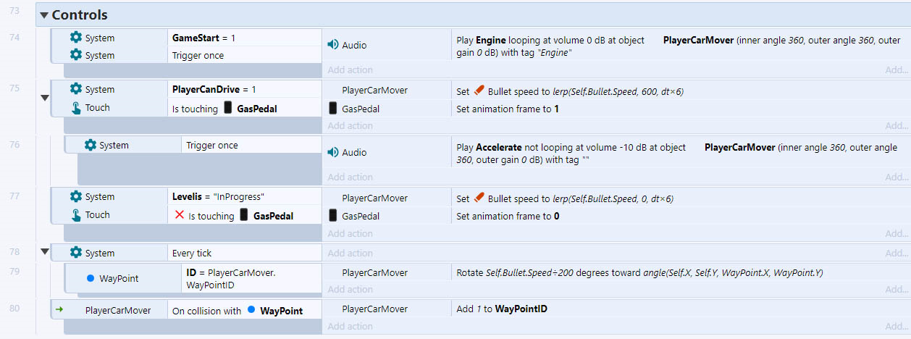Viewport: 911px width, 339px height.
Task: Select Set animation frame to 0 action
Action: pyautogui.click(x=679, y=216)
